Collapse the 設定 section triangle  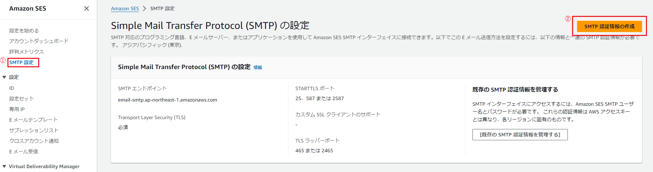coord(4,77)
